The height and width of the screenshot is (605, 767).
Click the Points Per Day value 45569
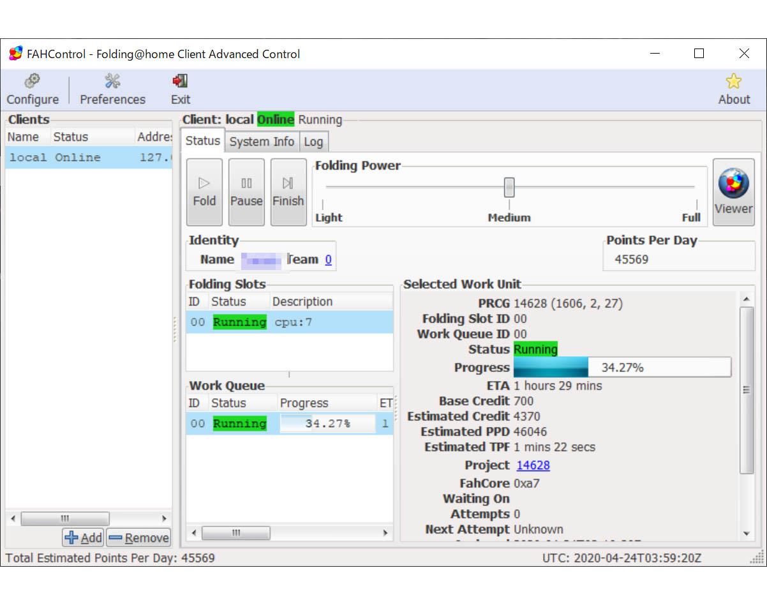pos(632,259)
